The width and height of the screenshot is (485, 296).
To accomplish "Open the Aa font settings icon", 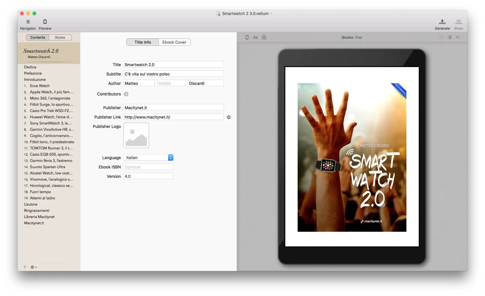I will 255,37.
